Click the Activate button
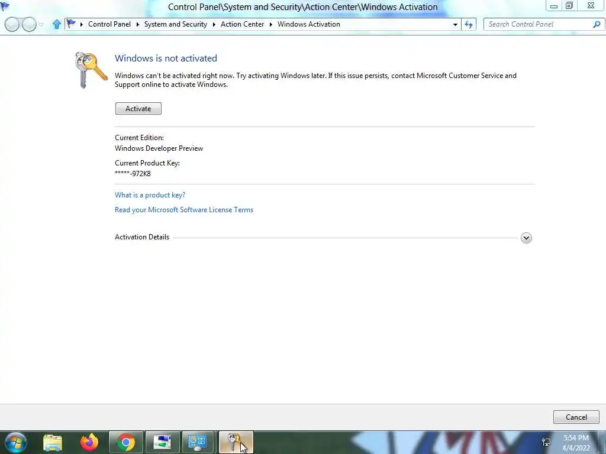Image resolution: width=606 pixels, height=454 pixels. point(138,109)
